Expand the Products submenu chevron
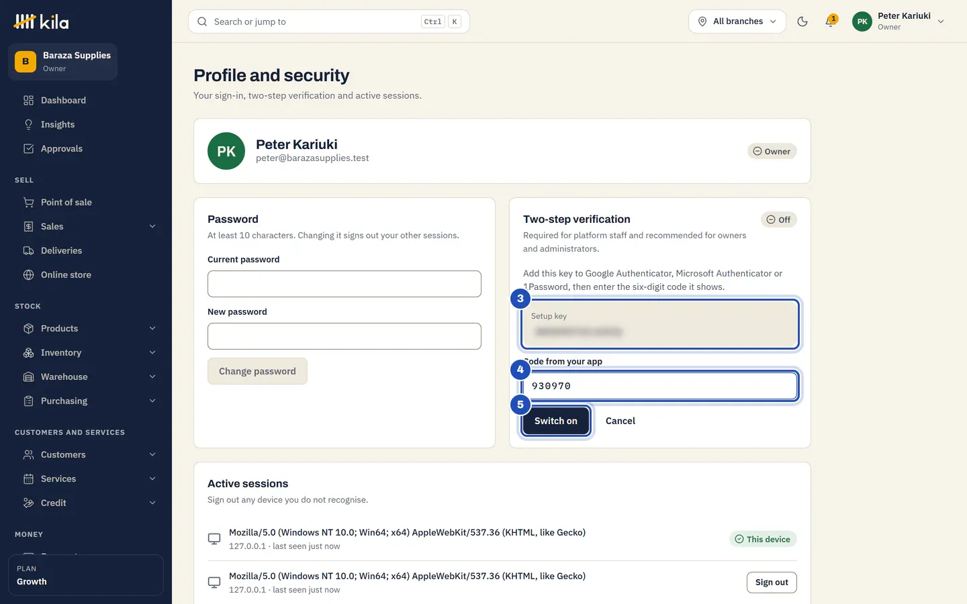Screen dimensions: 967x604 [x=152, y=328]
